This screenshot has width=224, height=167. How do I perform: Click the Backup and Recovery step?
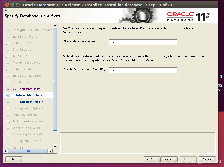pyautogui.click(x=28, y=121)
